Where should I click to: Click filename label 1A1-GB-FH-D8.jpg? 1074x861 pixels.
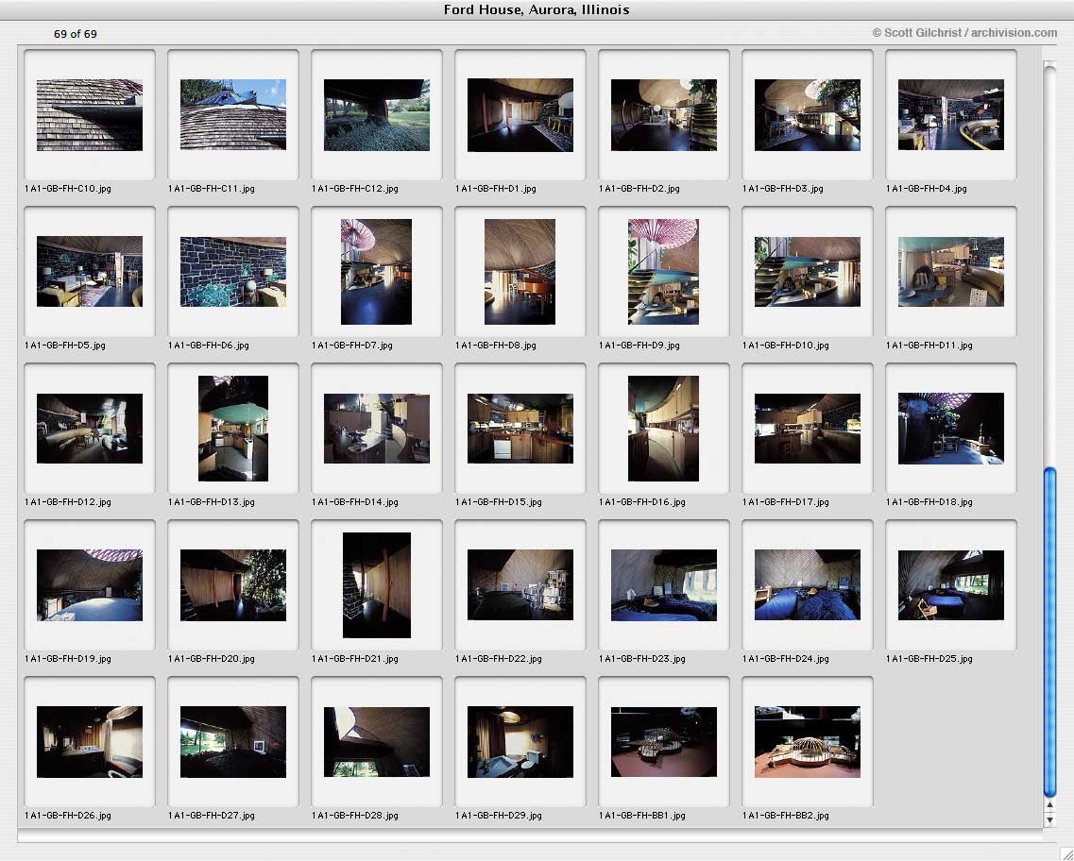click(495, 346)
